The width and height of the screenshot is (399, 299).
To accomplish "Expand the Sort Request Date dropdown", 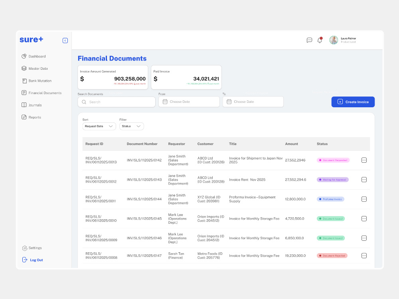I will point(99,126).
